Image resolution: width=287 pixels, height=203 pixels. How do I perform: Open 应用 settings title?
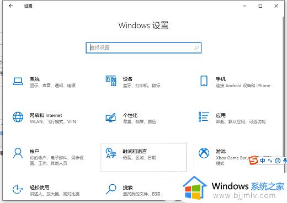tap(221, 115)
